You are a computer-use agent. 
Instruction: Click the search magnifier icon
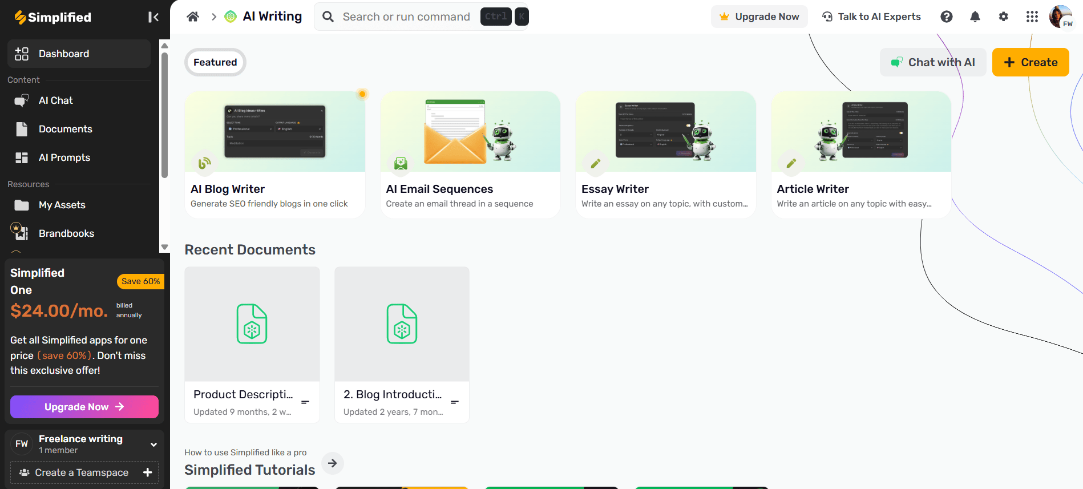[x=328, y=17]
